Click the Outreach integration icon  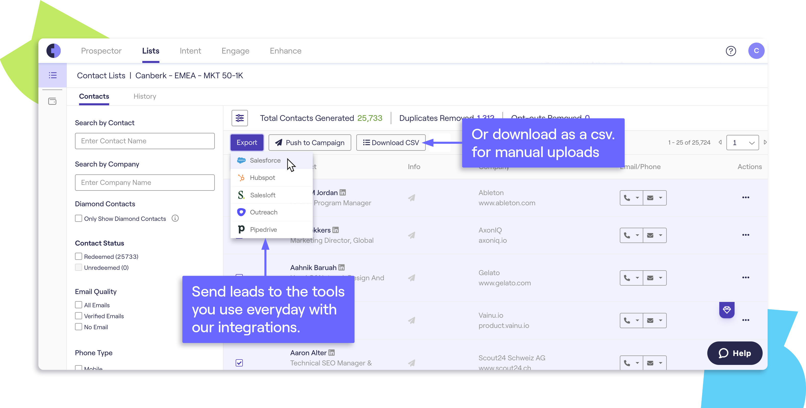pos(242,212)
